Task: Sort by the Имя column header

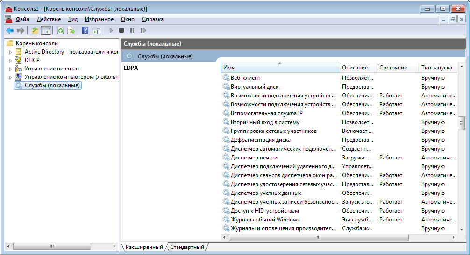Action: (280, 68)
